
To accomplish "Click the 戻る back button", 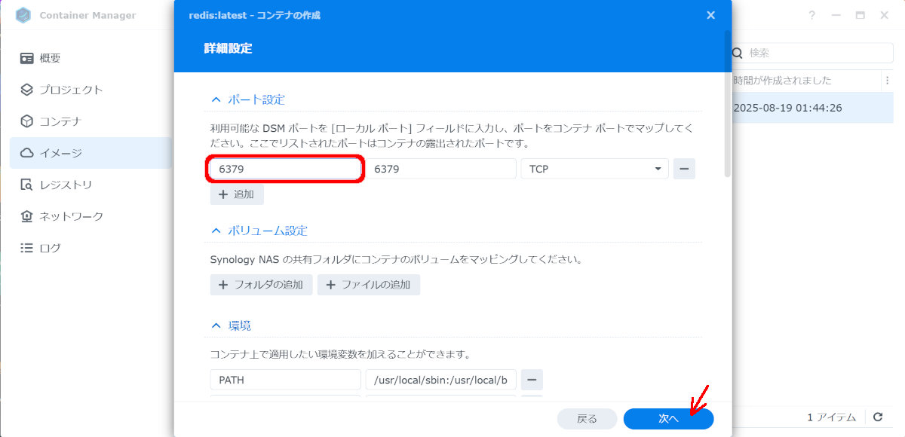I will click(x=587, y=419).
